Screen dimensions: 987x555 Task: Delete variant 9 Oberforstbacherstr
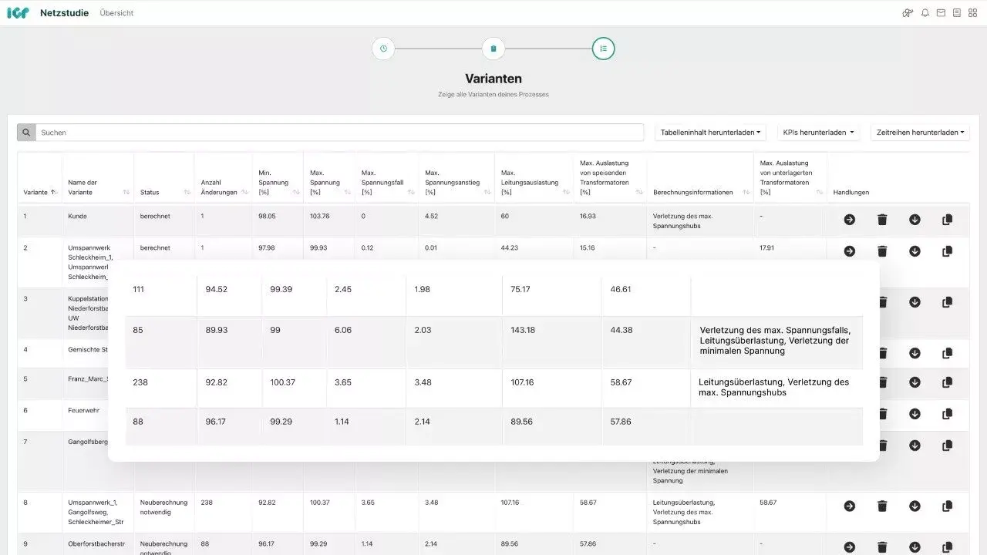click(x=882, y=547)
